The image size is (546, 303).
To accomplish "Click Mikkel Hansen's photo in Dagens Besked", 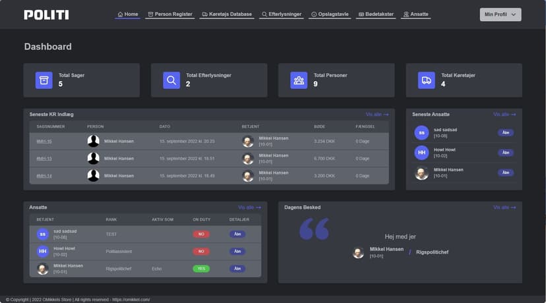I will 358,253.
